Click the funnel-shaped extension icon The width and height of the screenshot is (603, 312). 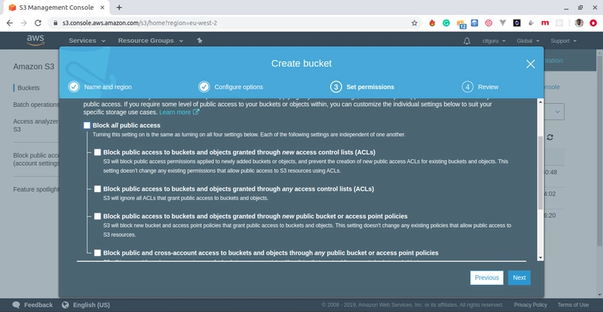503,23
